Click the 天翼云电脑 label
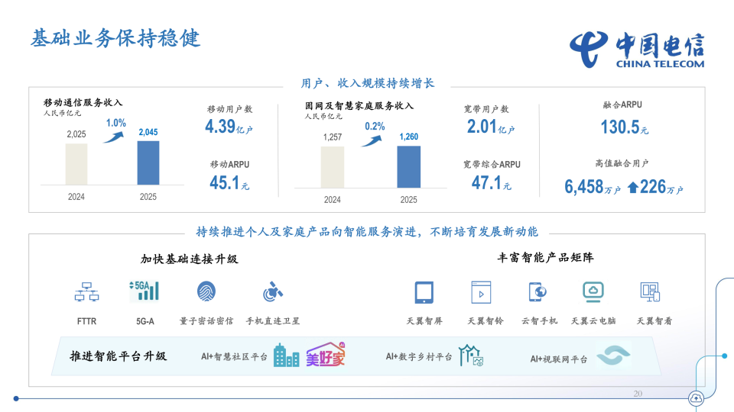The width and height of the screenshot is (734, 412). [593, 321]
